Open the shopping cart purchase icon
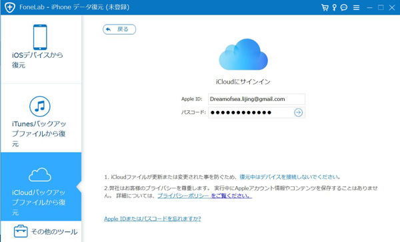Image resolution: width=400 pixels, height=242 pixels. [x=325, y=7]
